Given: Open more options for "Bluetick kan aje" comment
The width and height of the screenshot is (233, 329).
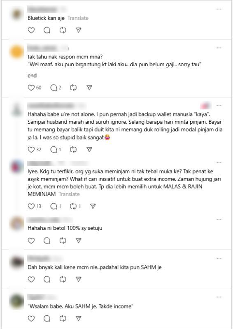Looking at the screenshot, I should pyautogui.click(x=219, y=9).
